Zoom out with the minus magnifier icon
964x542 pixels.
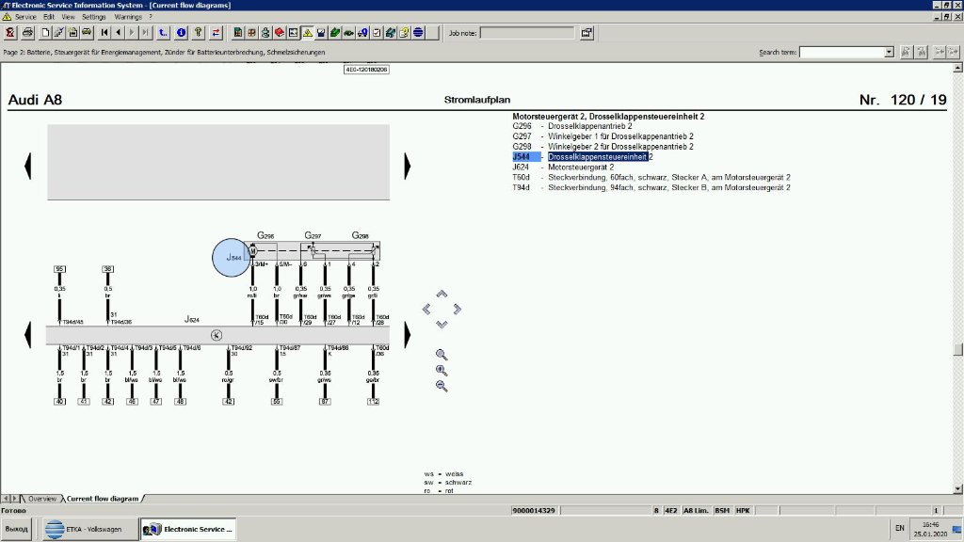442,386
